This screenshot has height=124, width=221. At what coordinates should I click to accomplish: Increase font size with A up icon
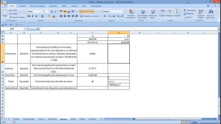pyautogui.click(x=52, y=11)
